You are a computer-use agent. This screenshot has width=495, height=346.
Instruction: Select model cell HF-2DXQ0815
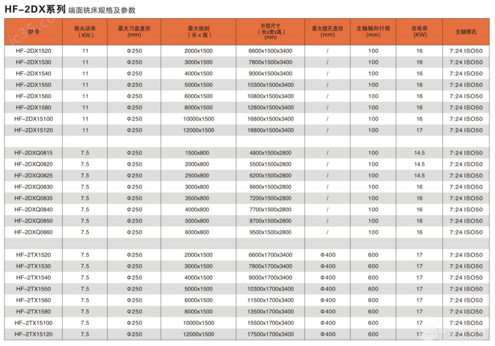coord(33,153)
